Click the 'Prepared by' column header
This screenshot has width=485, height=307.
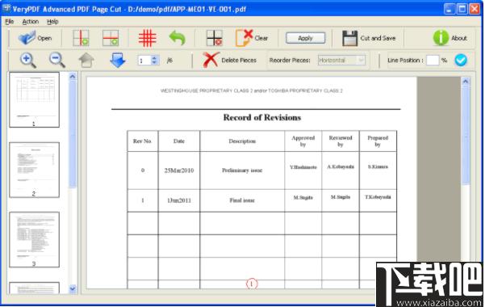[x=378, y=141]
